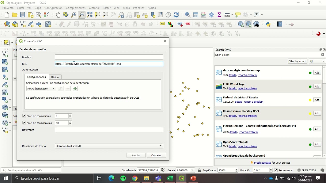Expand the measure tool dropdown arrow
326x183 pixels.
coord(232,15)
